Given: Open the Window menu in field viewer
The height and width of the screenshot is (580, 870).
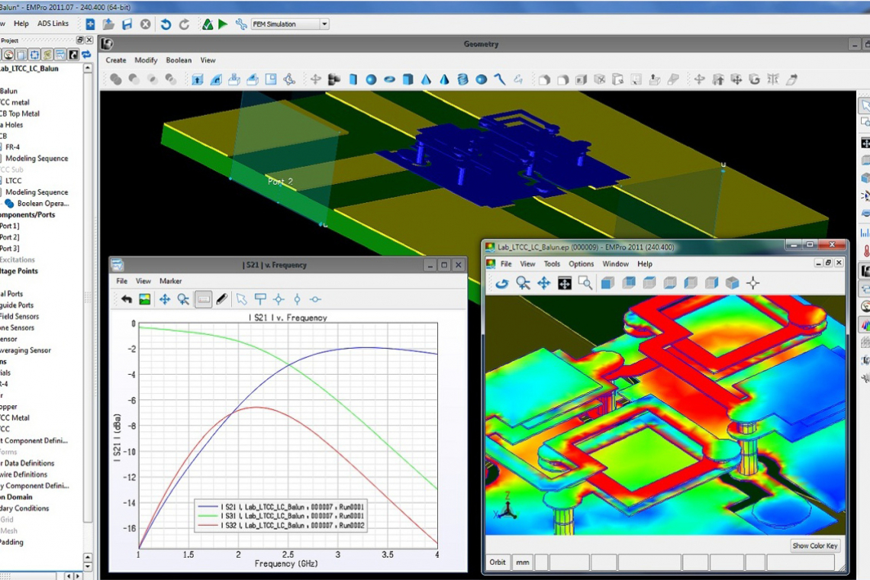Looking at the screenshot, I should click(x=615, y=263).
